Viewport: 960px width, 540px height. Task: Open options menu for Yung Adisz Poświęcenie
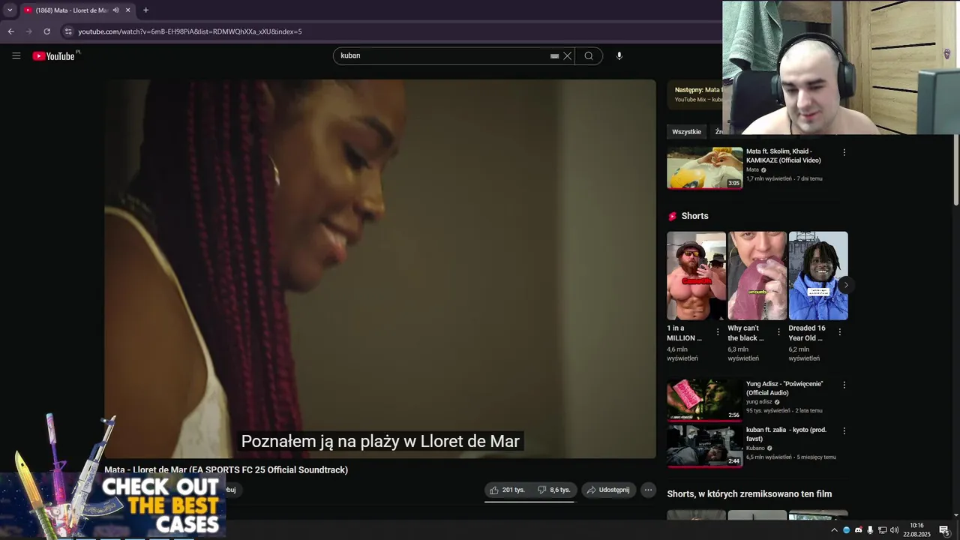(x=844, y=385)
